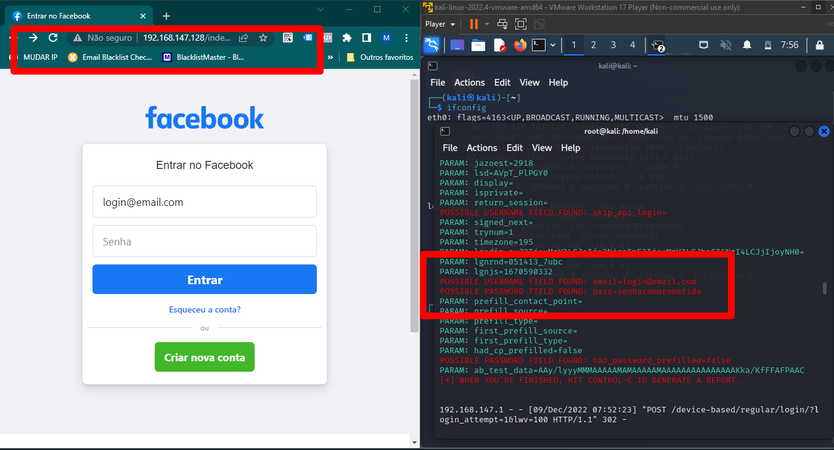Open the 'Não seguro' site security indicator

pyautogui.click(x=102, y=38)
